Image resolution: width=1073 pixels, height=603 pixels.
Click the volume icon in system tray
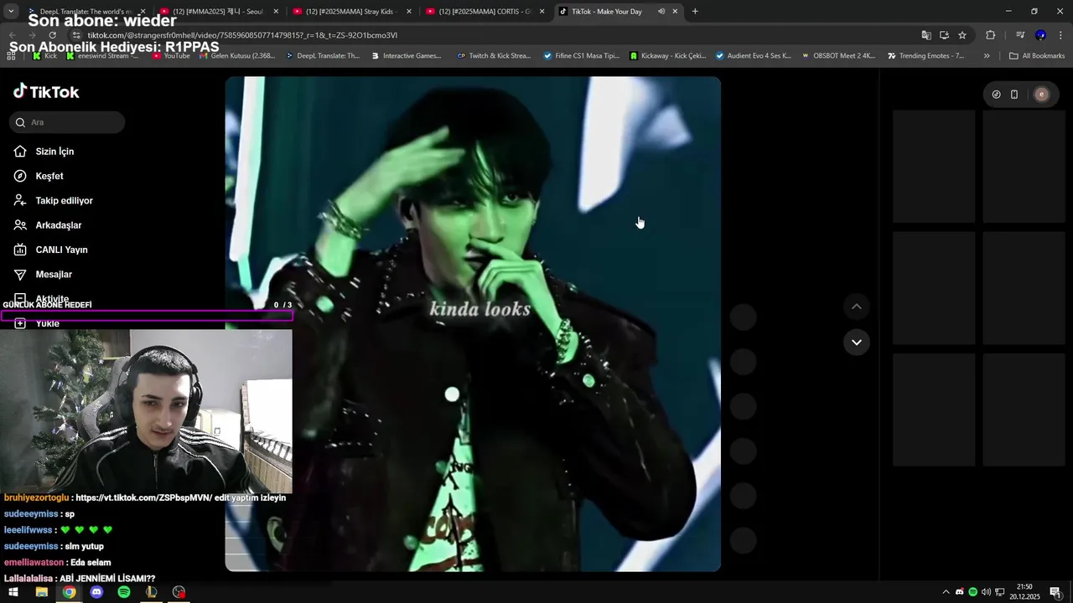click(986, 592)
